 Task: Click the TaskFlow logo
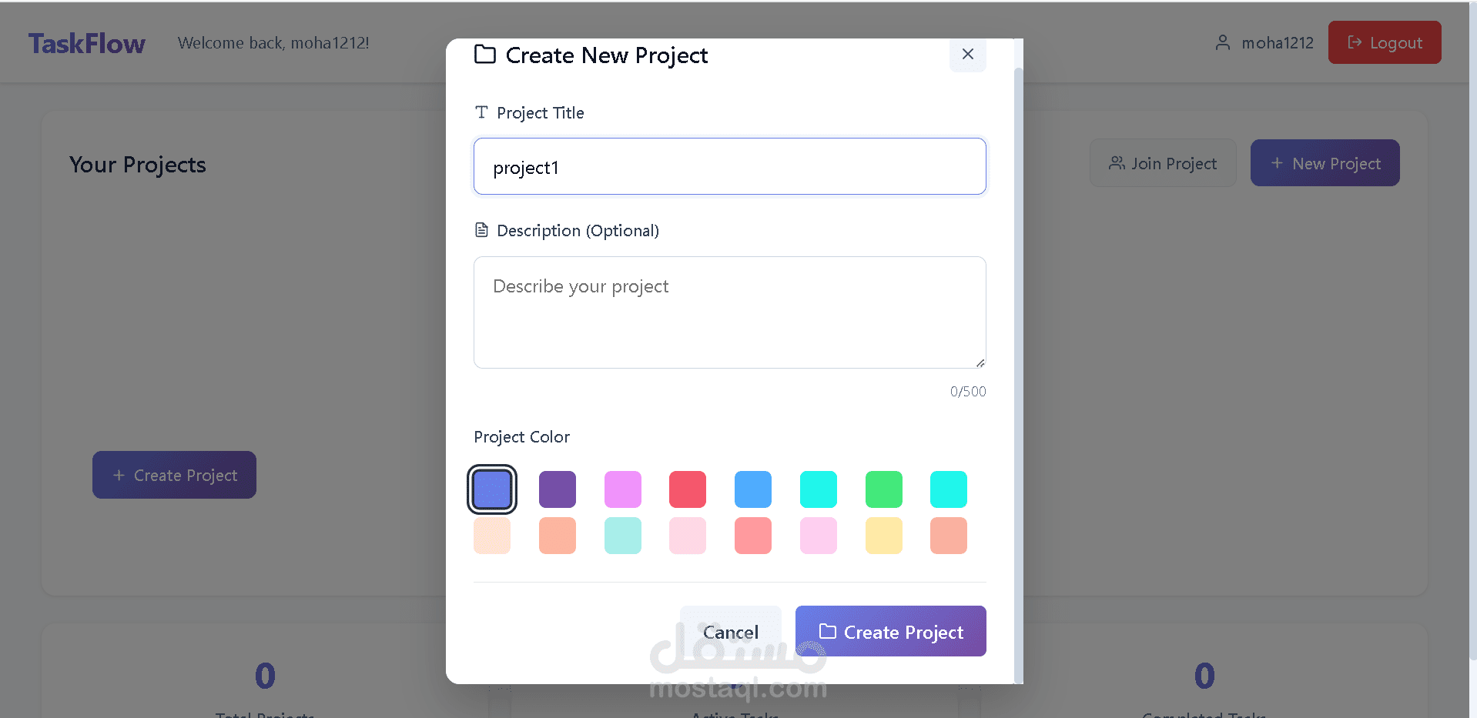pos(87,43)
